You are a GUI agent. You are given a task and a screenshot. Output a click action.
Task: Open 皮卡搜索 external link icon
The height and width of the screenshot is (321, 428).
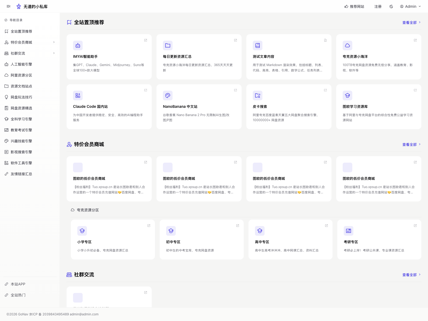pyautogui.click(x=325, y=90)
